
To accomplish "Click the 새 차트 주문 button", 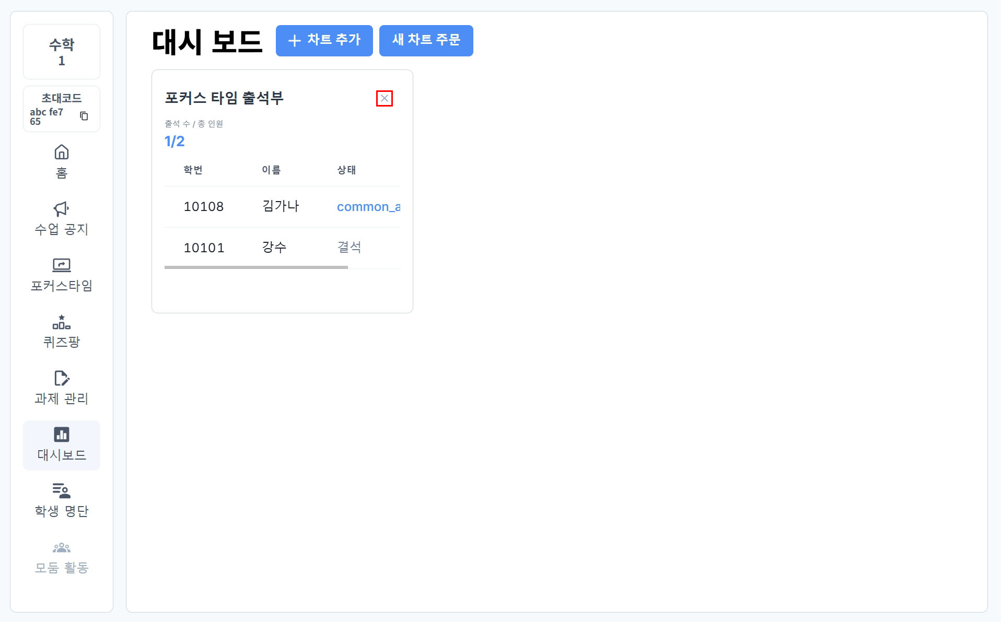I will point(426,40).
